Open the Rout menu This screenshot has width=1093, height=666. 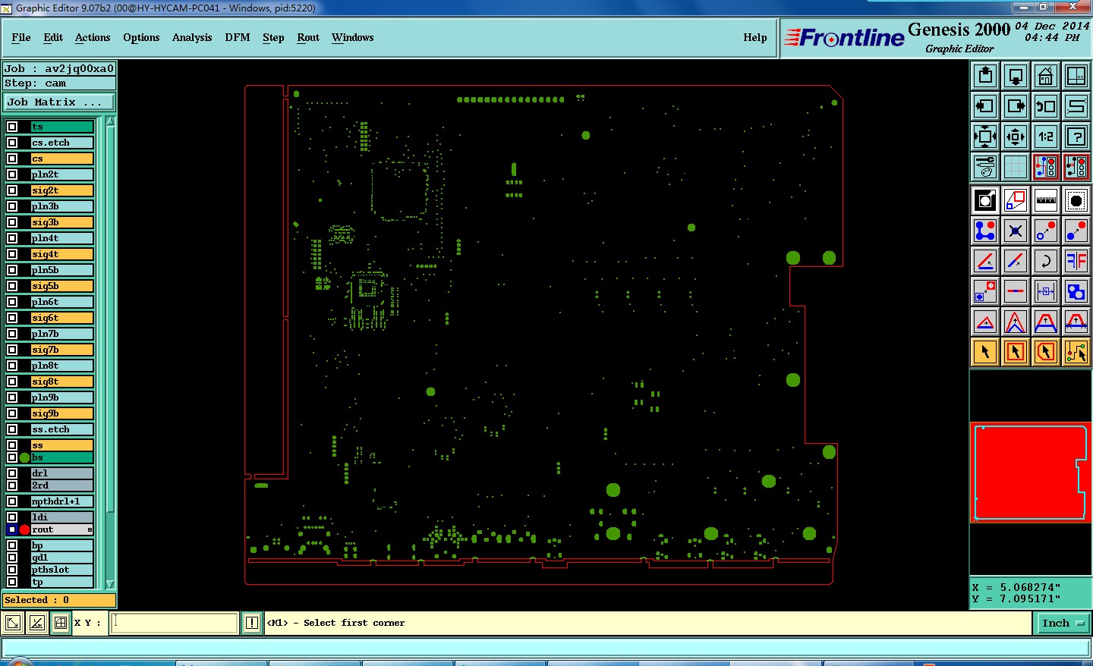308,37
